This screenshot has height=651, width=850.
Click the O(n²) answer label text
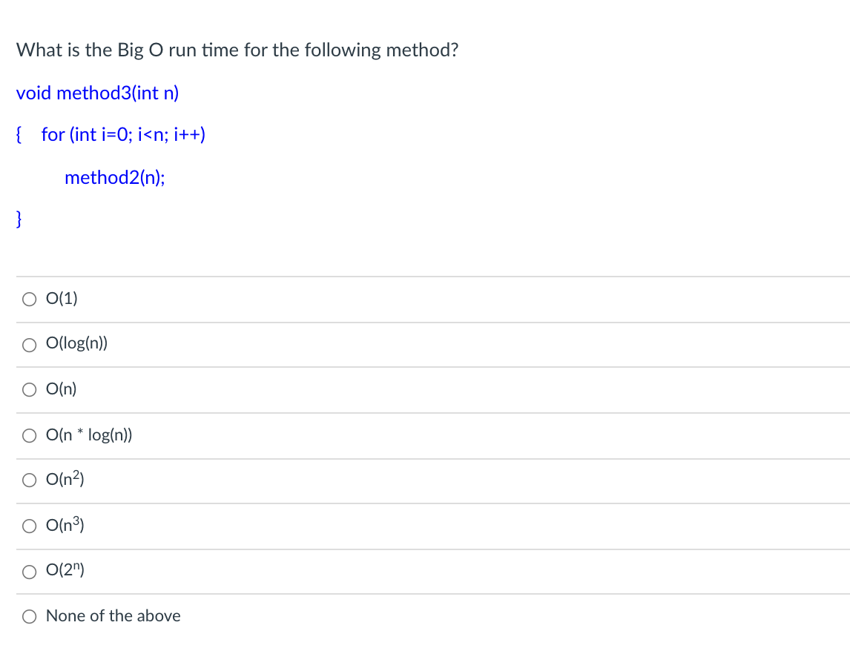coord(65,479)
